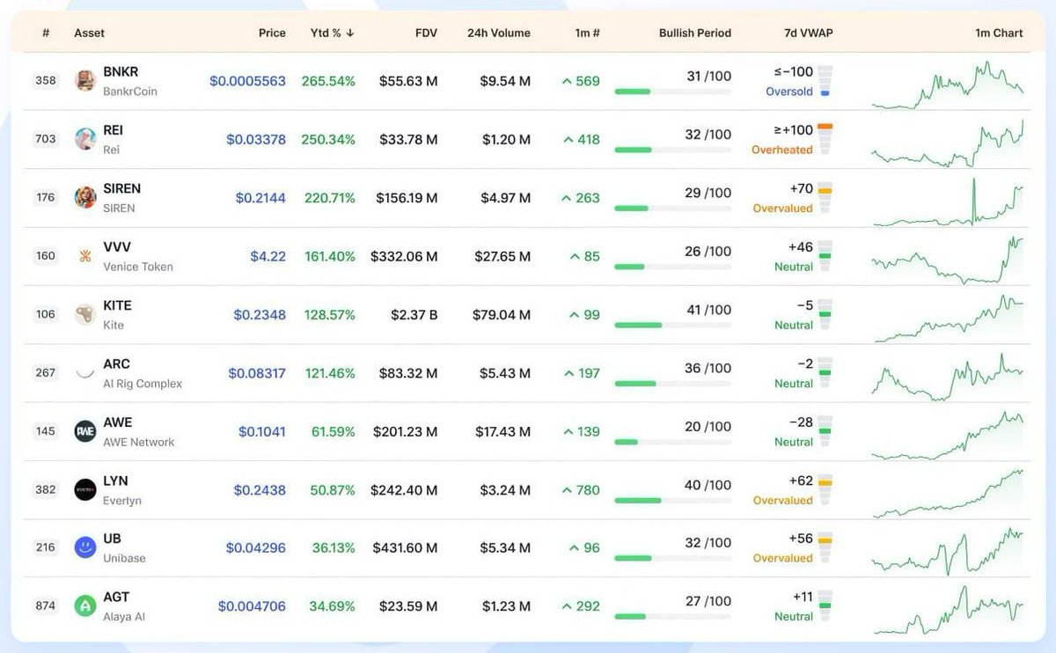Click the Rei asset logo
Screen dimensions: 1056x653
pos(84,138)
